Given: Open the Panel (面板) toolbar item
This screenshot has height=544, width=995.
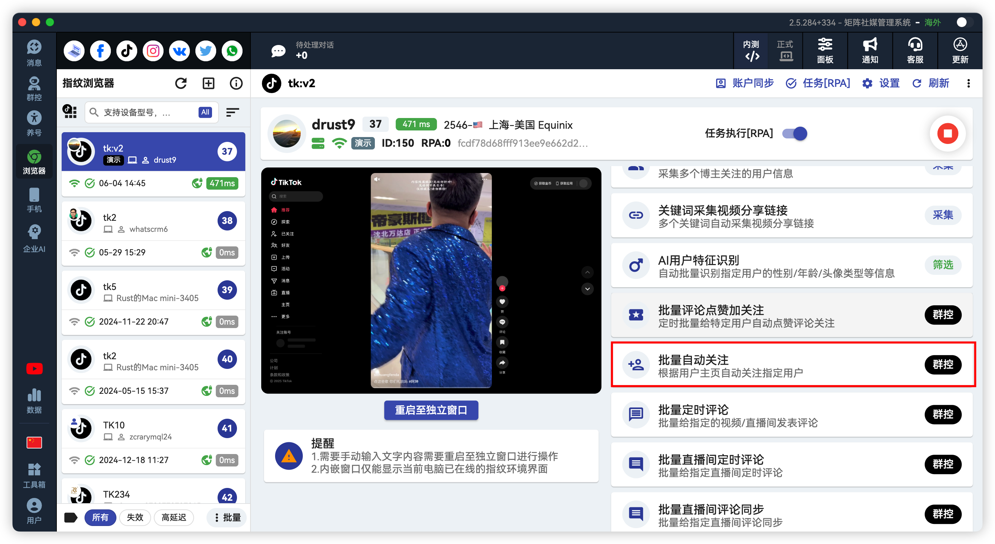Looking at the screenshot, I should click(825, 51).
